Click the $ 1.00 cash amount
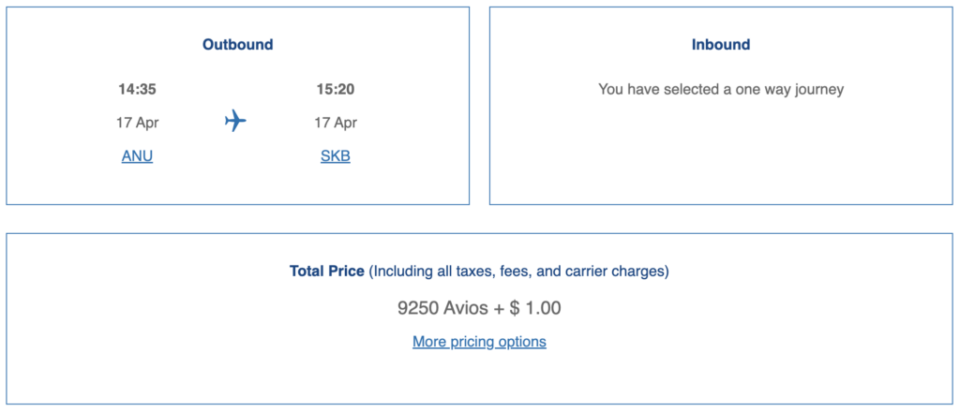The width and height of the screenshot is (960, 412). 535,307
